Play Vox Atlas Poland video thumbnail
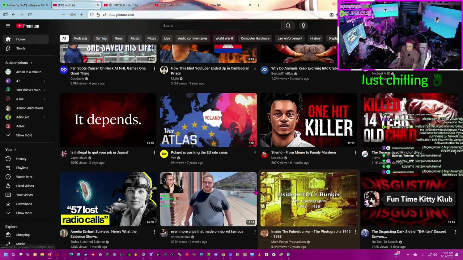 208,120
